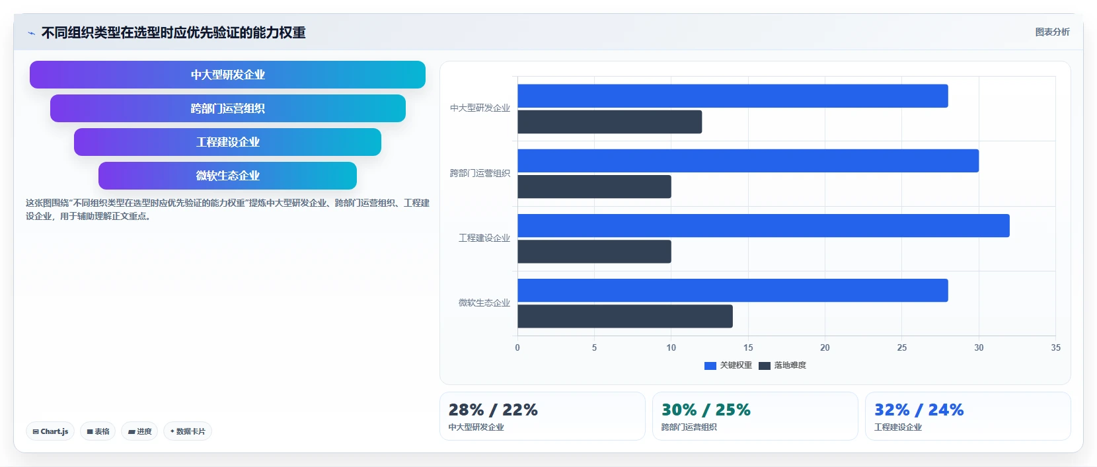Viewport: 1097px width, 467px height.
Task: Click the 表格 tag chip
Action: click(98, 431)
